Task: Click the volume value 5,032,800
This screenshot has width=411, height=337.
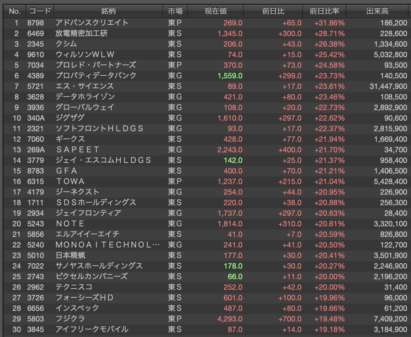Action: 390,55
